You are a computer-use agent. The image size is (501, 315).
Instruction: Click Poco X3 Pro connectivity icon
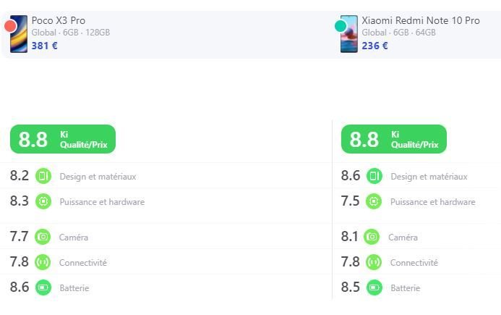(x=43, y=262)
